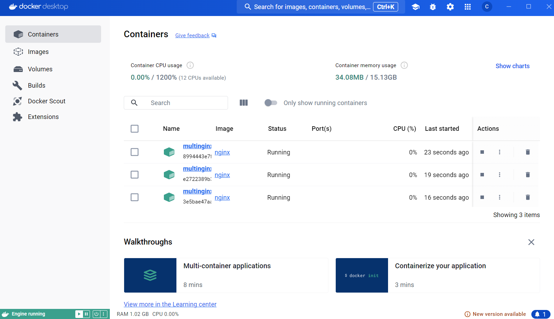Viewport: 554px width, 319px height.
Task: Delete the container started 23 seconds ago
Action: pos(528,152)
